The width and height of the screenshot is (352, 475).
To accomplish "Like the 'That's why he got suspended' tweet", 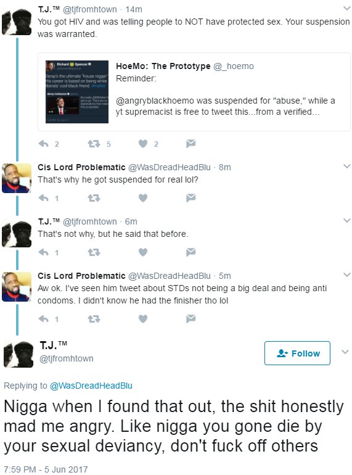I will [x=143, y=198].
